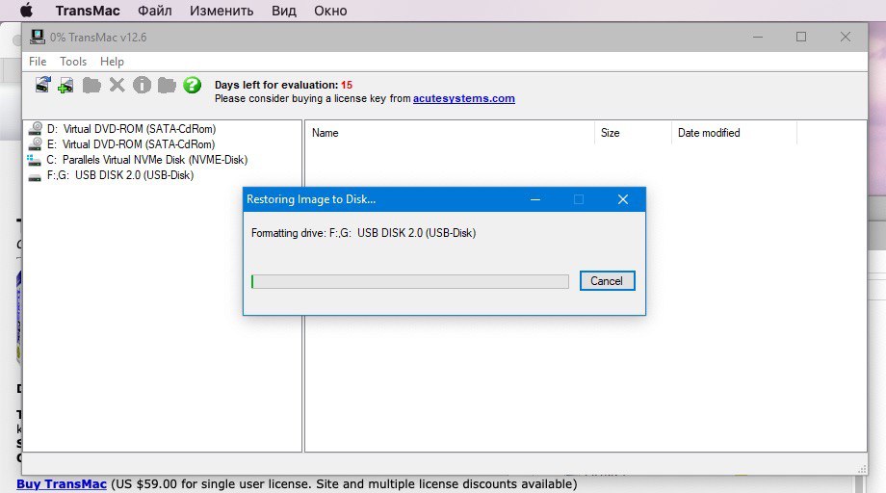The image size is (886, 493).
Task: Click the restore progress bar
Action: click(x=409, y=281)
